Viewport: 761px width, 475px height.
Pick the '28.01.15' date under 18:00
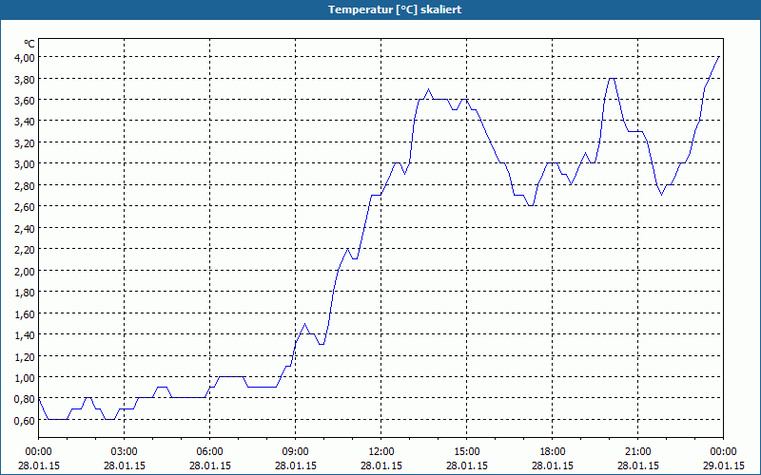coord(553,465)
